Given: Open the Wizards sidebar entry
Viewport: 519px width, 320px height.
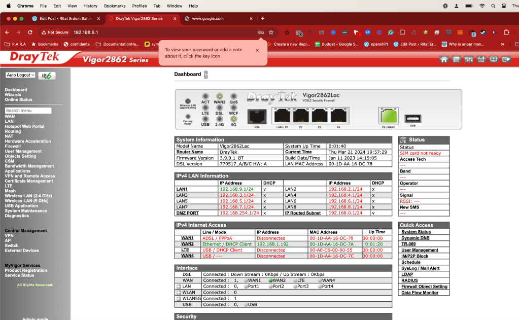Looking at the screenshot, I should 13,95.
